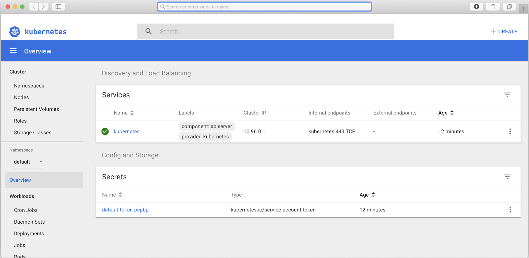Open actions menu for kubernetes service row

510,131
